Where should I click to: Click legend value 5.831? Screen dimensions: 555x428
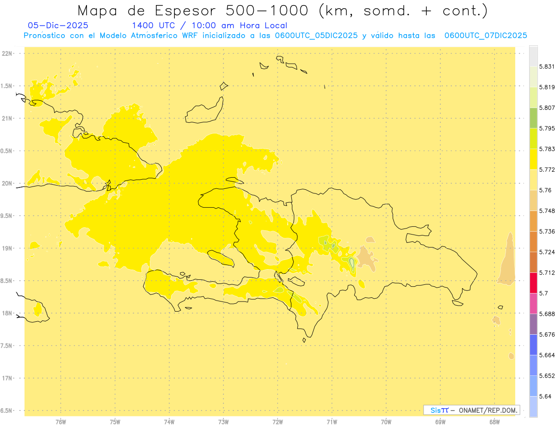(x=547, y=66)
